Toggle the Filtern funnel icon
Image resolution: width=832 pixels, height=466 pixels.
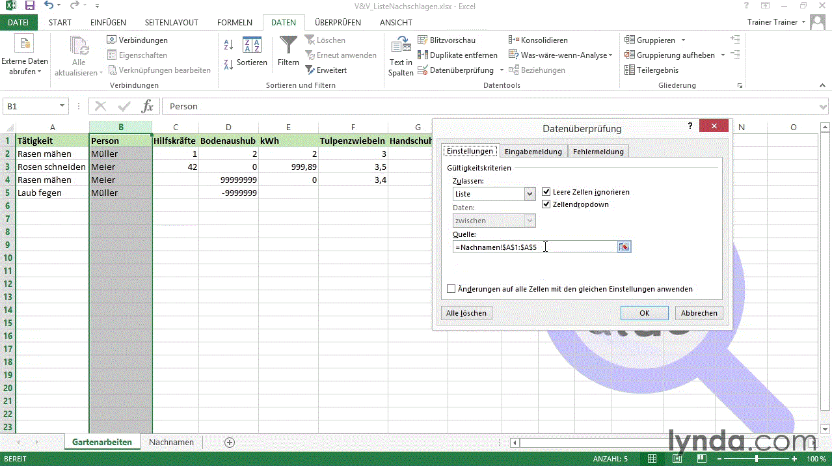pos(288,46)
